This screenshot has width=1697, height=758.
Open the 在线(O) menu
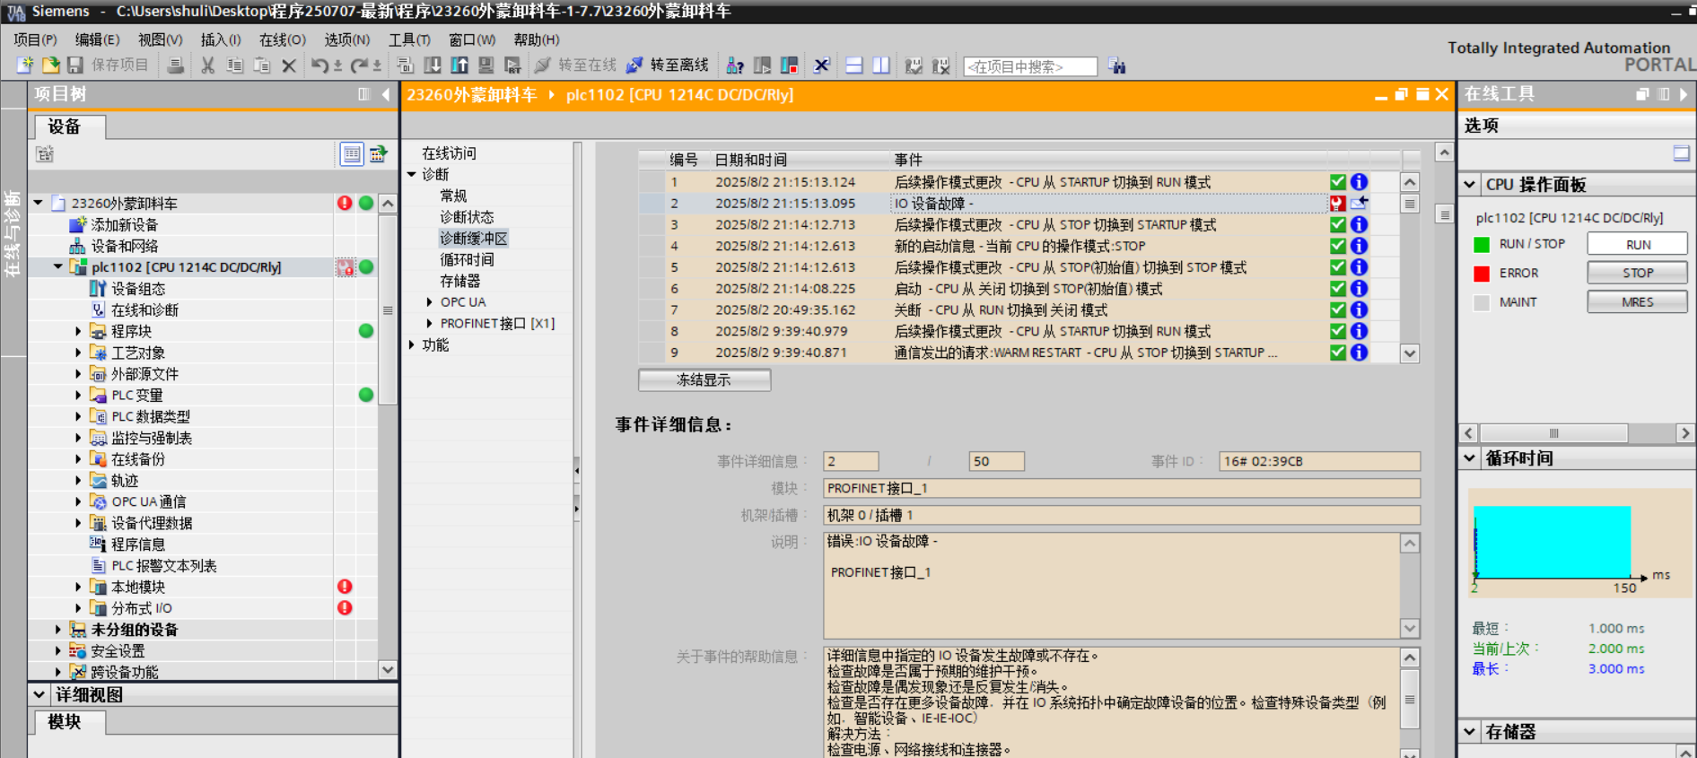click(x=283, y=39)
